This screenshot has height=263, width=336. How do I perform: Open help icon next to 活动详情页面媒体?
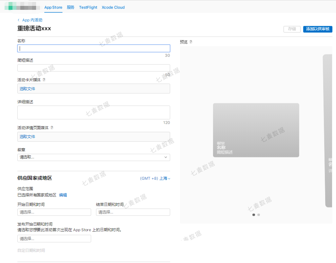click(52, 128)
